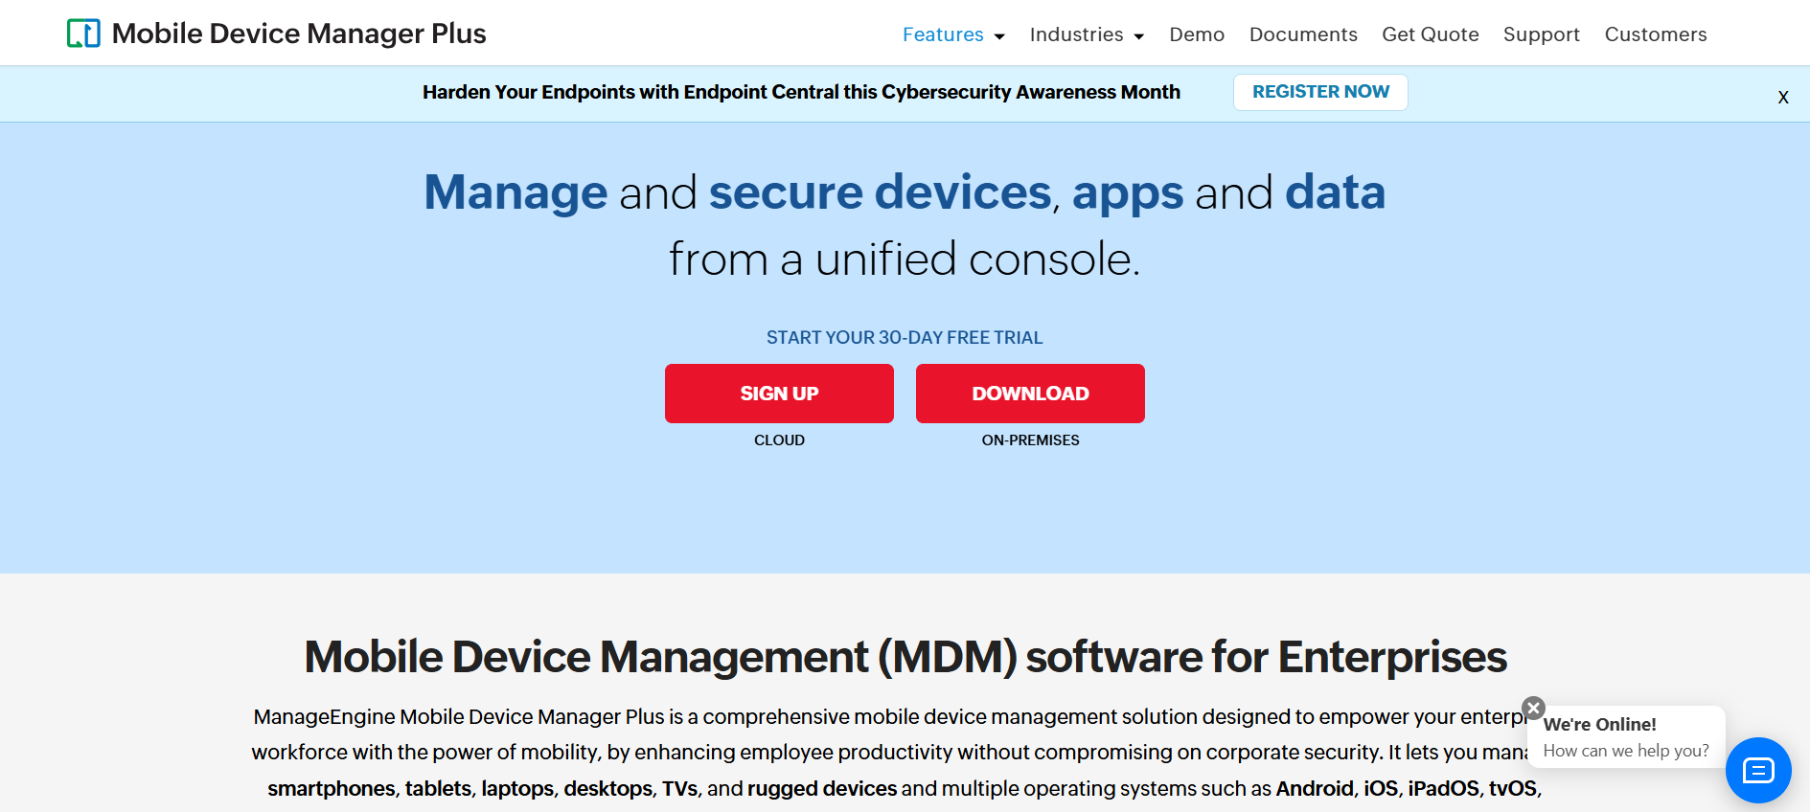Viewport: 1810px width, 812px height.
Task: Click the MDM software for Enterprises heading
Action: click(x=905, y=657)
